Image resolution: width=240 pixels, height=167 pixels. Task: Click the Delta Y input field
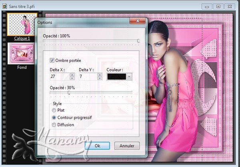point(88,76)
